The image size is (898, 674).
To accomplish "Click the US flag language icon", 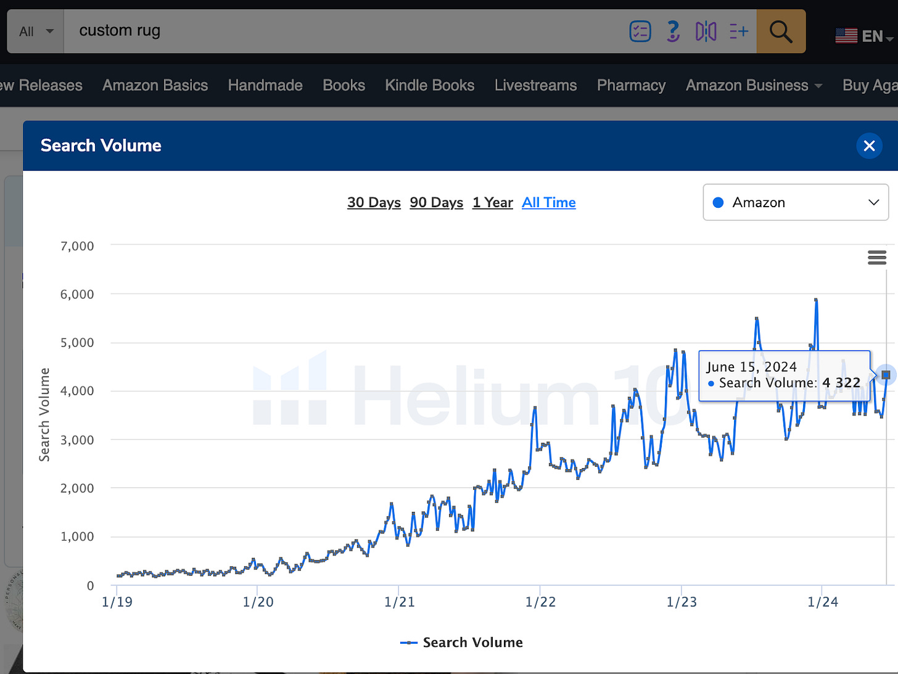I will (x=846, y=36).
